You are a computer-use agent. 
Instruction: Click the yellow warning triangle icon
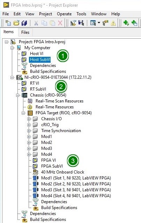(113, 23)
